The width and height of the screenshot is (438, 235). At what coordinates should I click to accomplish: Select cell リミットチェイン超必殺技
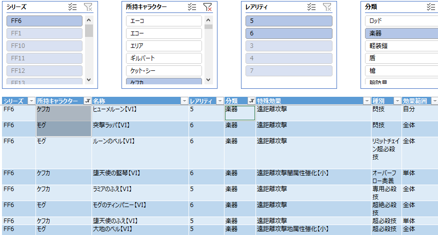386,153
